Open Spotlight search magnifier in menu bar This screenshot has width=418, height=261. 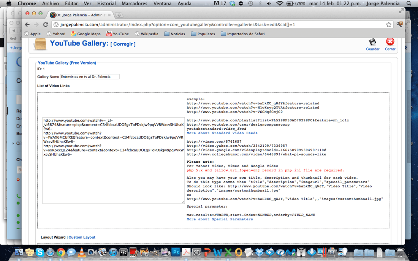pyautogui.click(x=409, y=3)
